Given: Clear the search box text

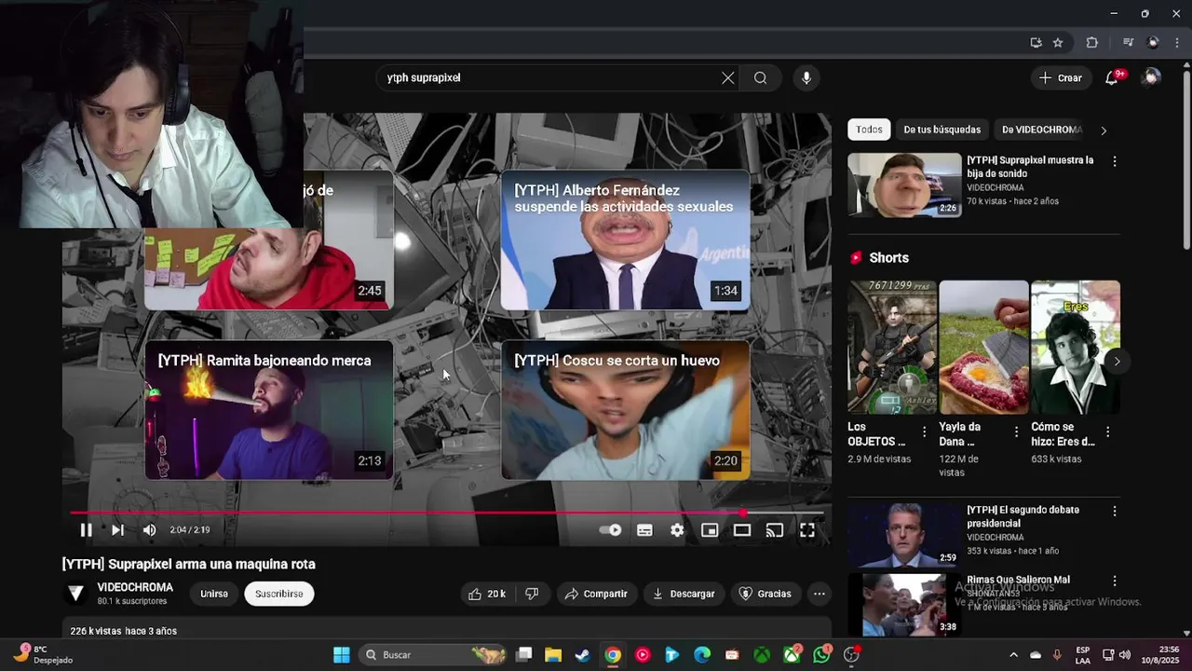Looking at the screenshot, I should click(x=728, y=78).
